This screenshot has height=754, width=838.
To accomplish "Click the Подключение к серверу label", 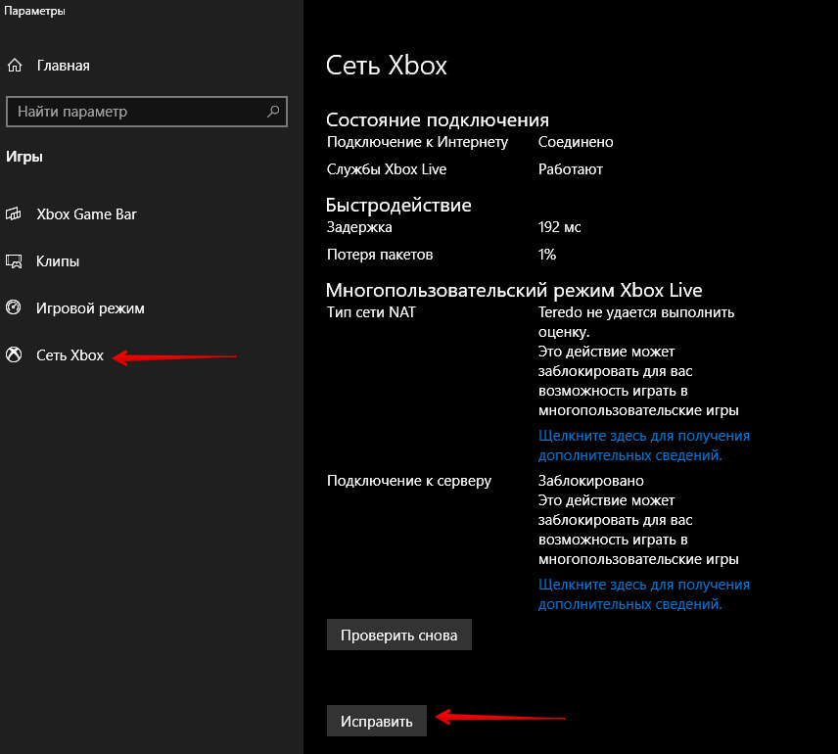I will tap(409, 481).
